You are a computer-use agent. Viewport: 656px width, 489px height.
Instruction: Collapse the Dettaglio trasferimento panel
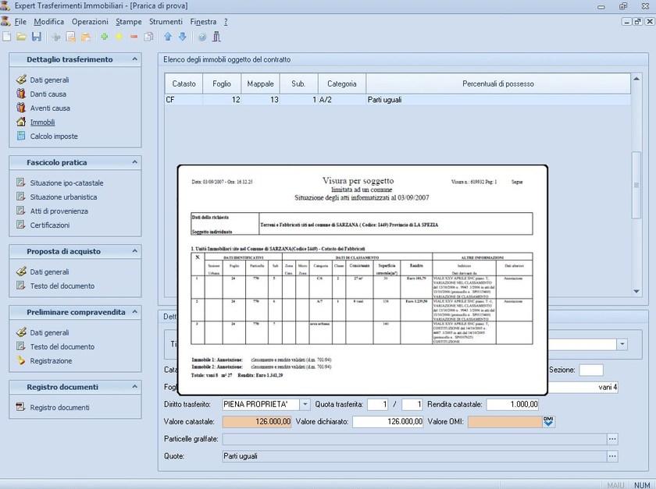coord(135,59)
